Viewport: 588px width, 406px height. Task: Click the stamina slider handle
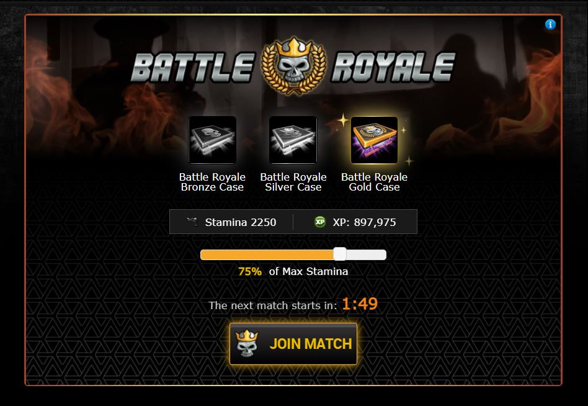pyautogui.click(x=340, y=254)
